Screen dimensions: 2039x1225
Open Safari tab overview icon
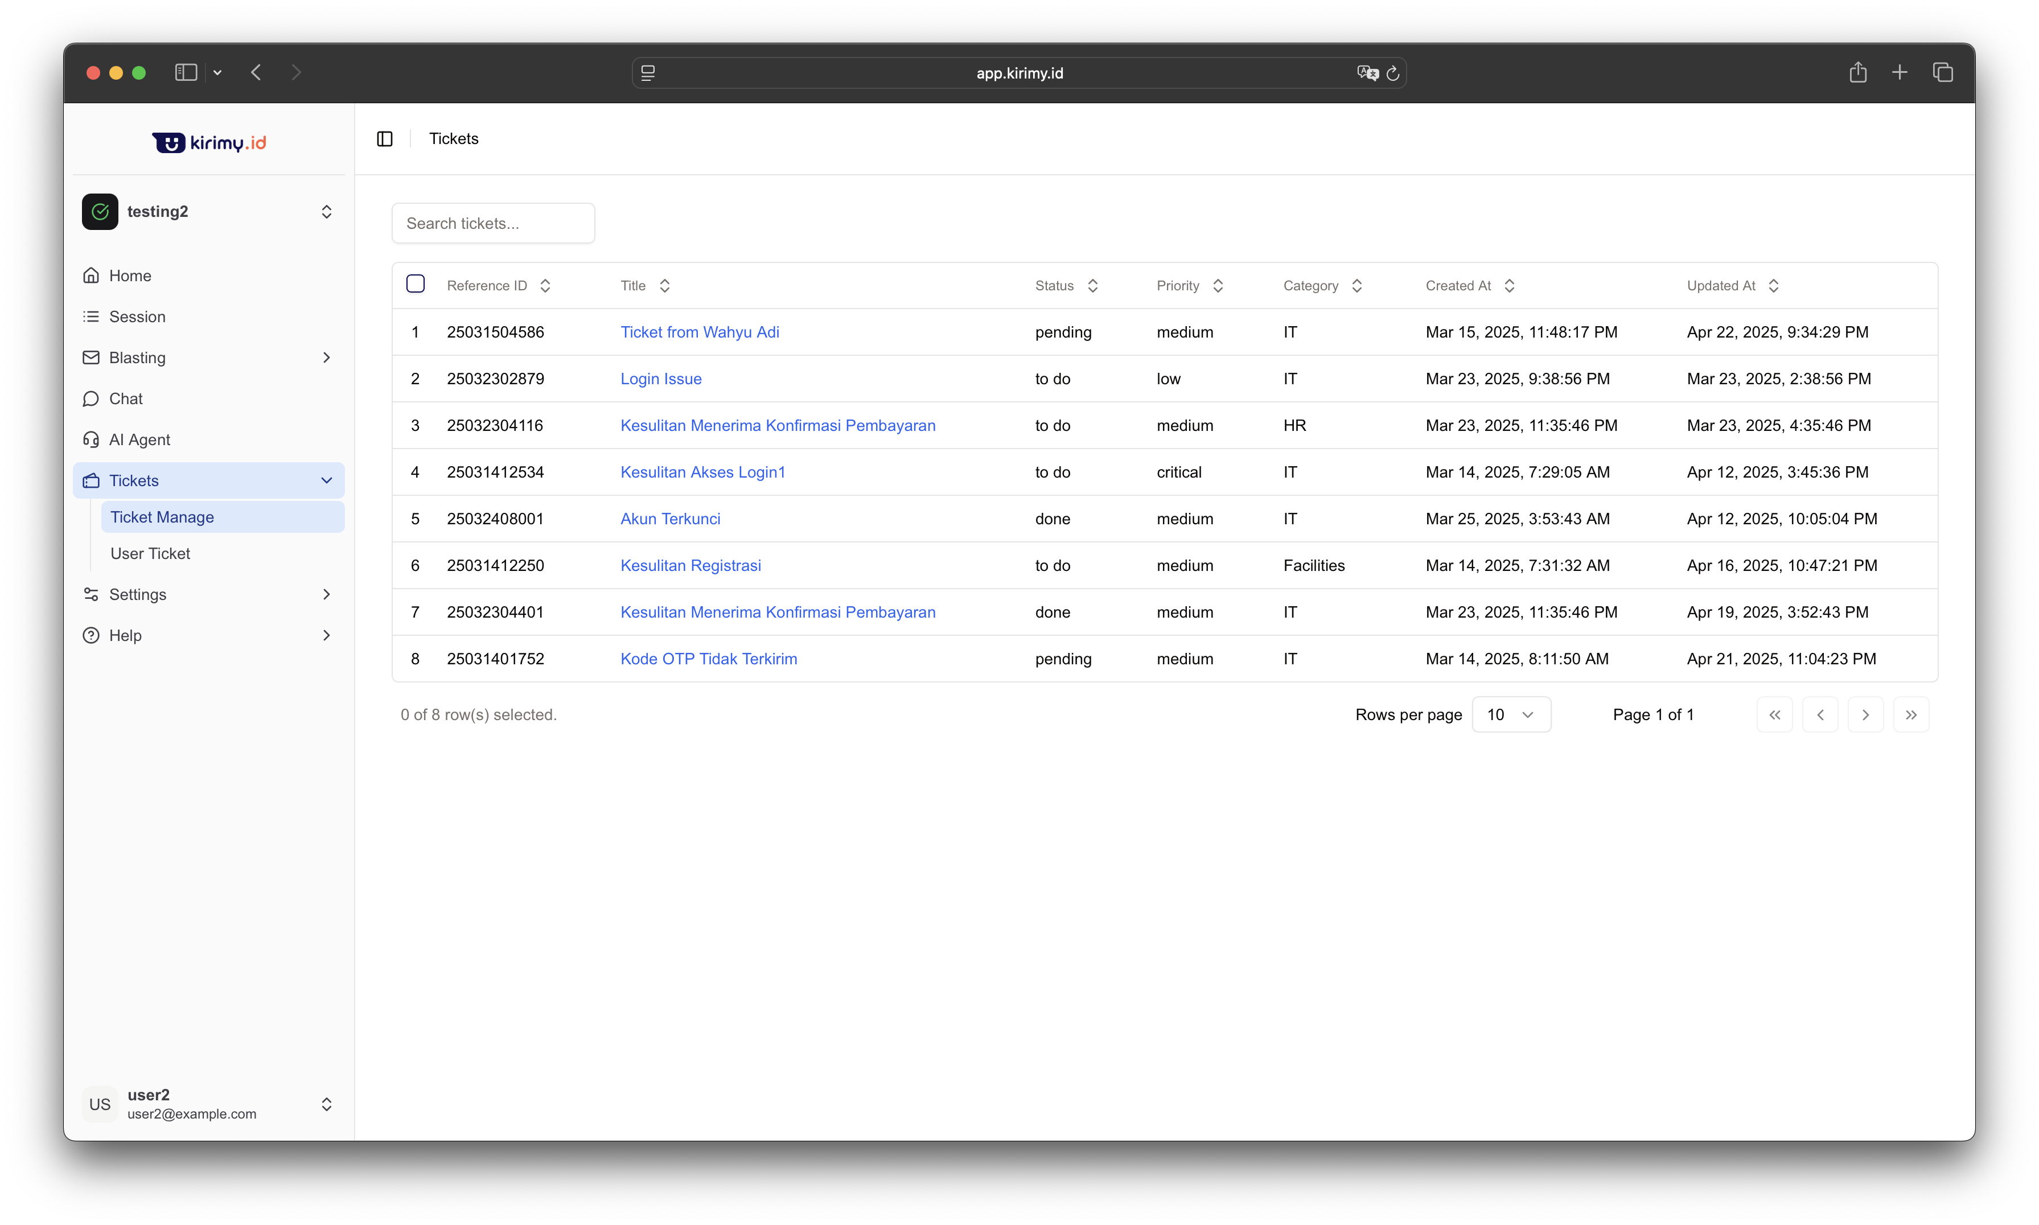1942,73
